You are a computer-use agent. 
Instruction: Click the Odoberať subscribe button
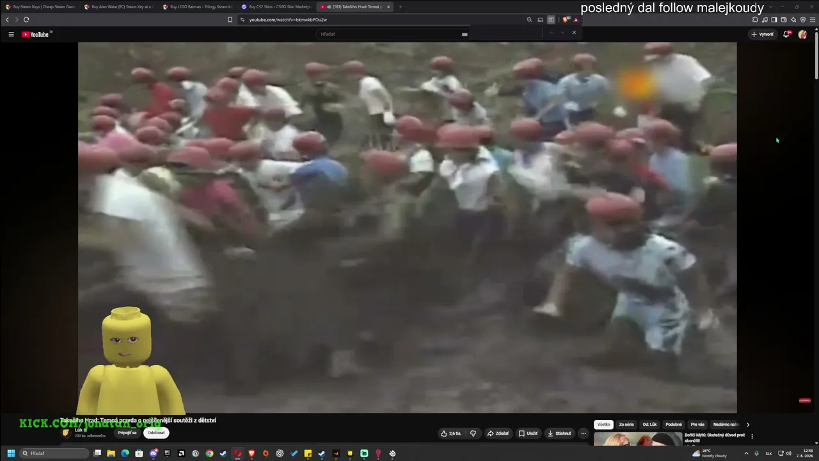tap(156, 433)
